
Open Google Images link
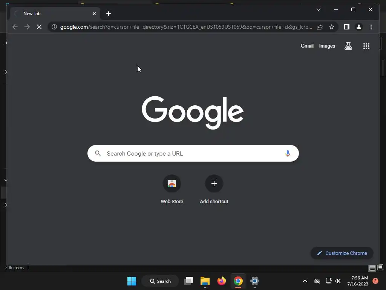click(327, 46)
